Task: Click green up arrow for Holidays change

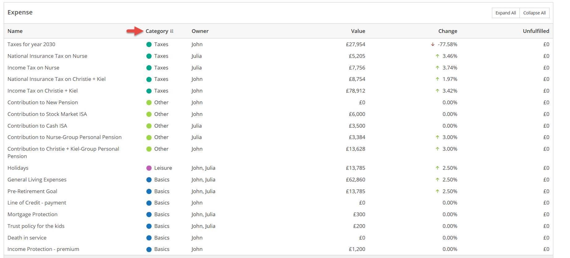Action: click(437, 168)
